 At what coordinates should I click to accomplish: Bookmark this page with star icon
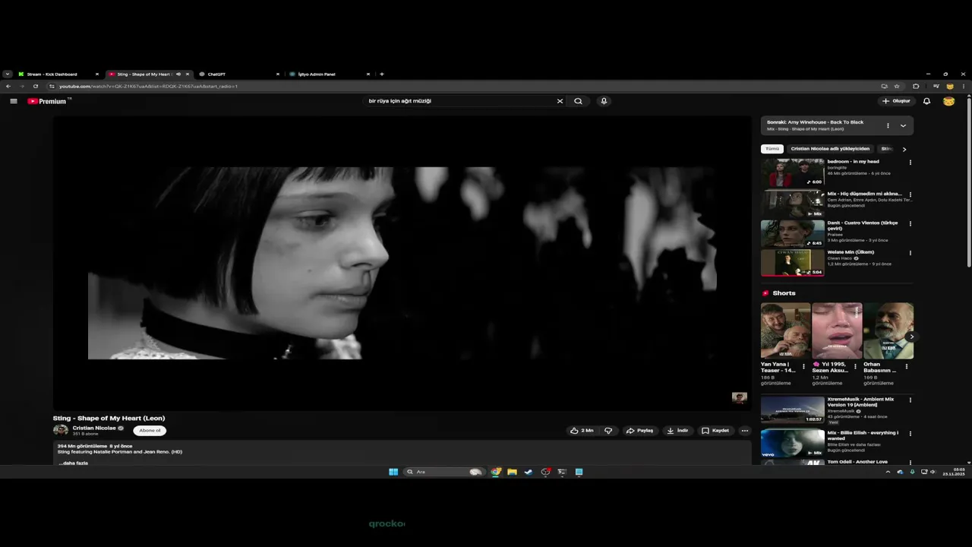[x=897, y=87]
